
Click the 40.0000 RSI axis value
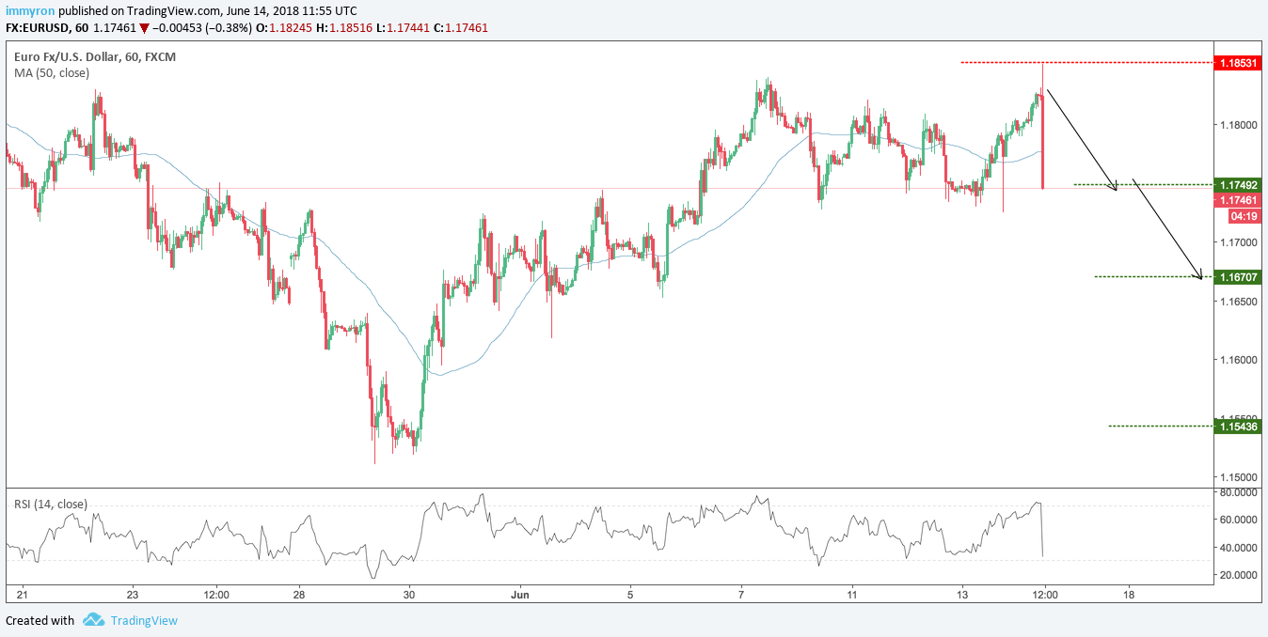tap(1238, 548)
